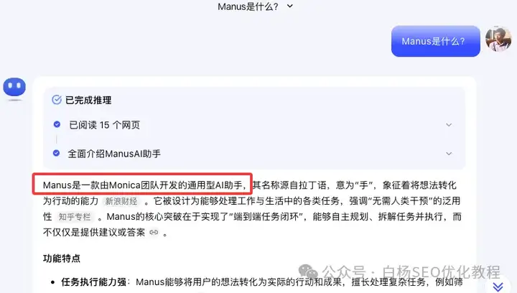This screenshot has height=293, width=517.
Task: Click the user profile photo
Action: [x=498, y=39]
